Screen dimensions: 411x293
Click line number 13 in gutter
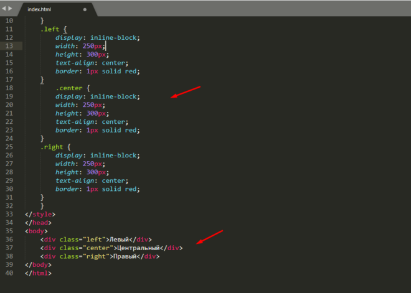click(9, 46)
